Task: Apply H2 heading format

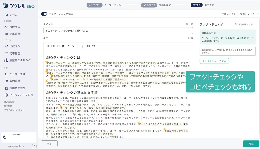Action: tap(48, 46)
